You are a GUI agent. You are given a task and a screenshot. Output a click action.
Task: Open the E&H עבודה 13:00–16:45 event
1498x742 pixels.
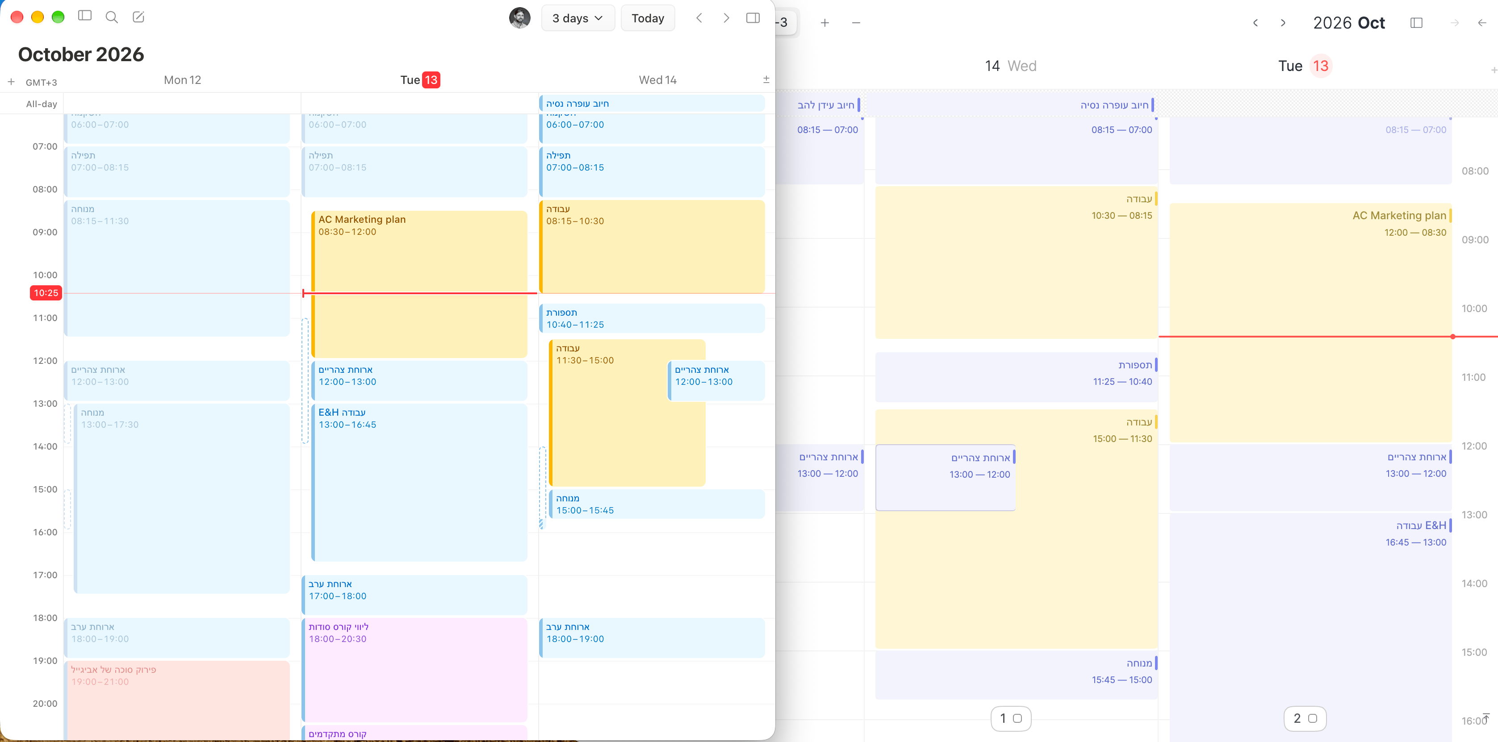(418, 483)
